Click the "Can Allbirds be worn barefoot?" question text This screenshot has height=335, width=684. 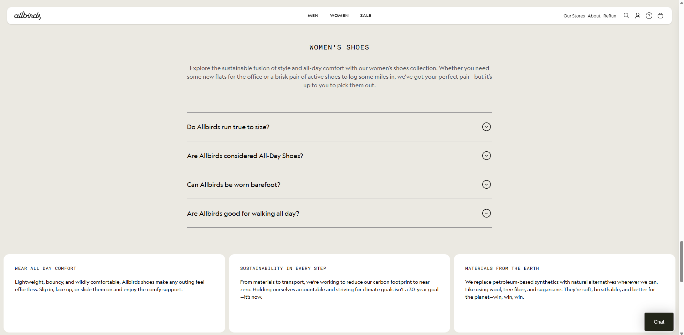233,185
